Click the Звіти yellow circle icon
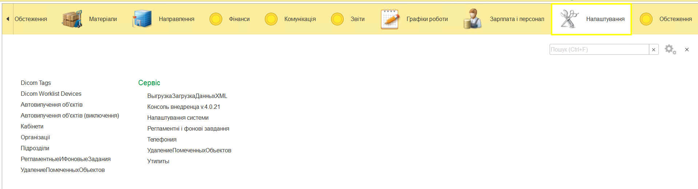This screenshot has width=698, height=189. click(x=337, y=19)
